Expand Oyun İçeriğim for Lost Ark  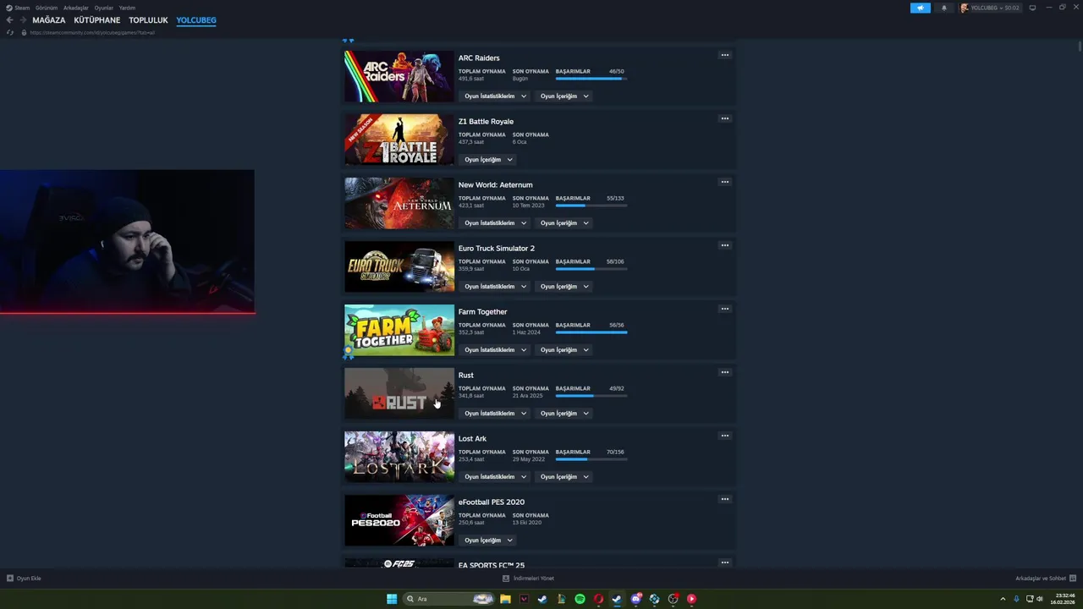tap(564, 477)
